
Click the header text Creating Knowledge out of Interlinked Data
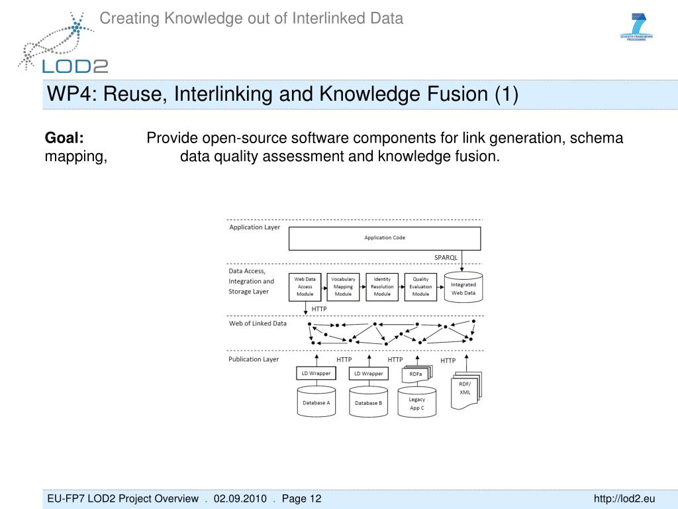[251, 18]
